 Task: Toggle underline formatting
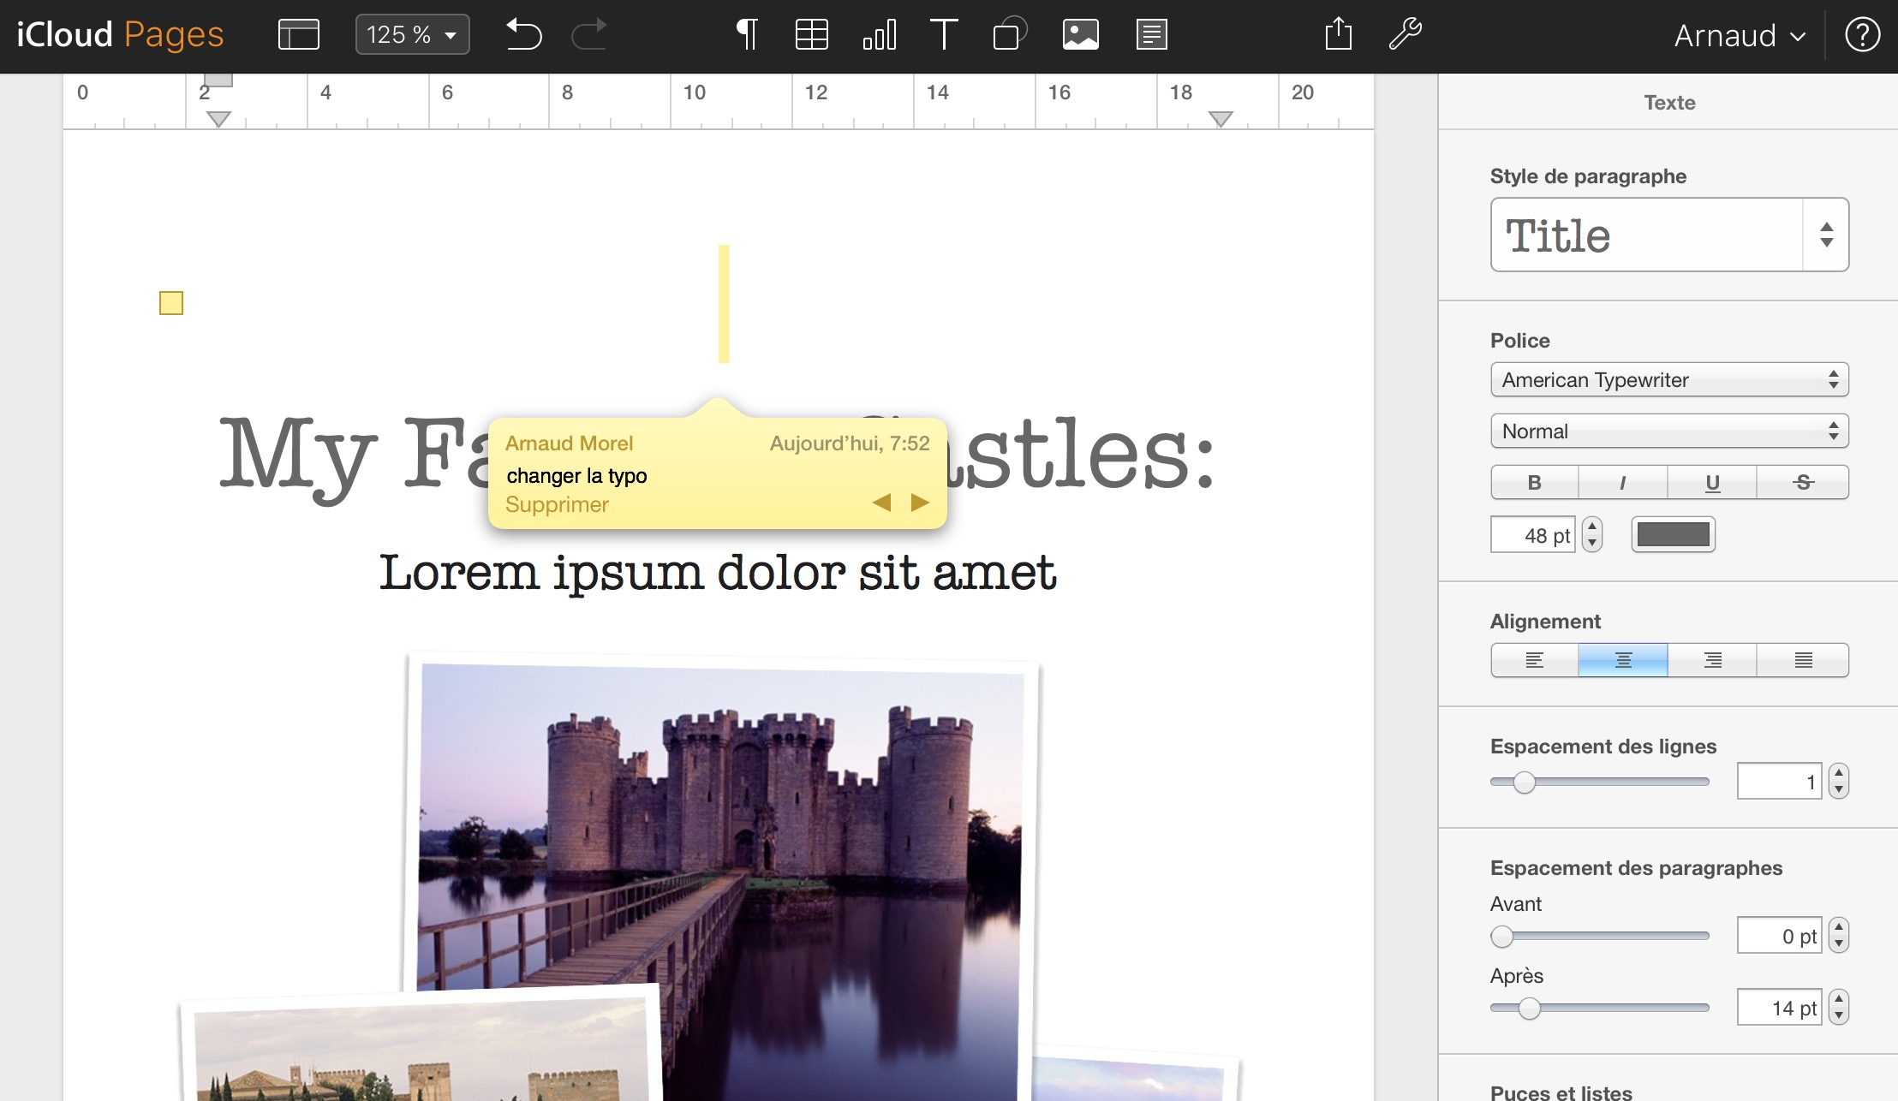click(x=1712, y=482)
